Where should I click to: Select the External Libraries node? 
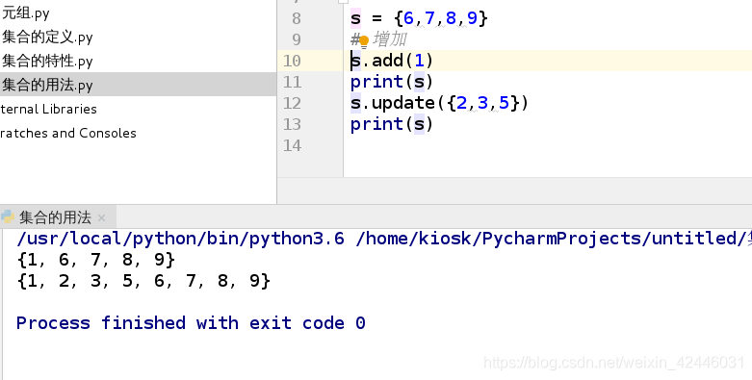click(x=48, y=109)
